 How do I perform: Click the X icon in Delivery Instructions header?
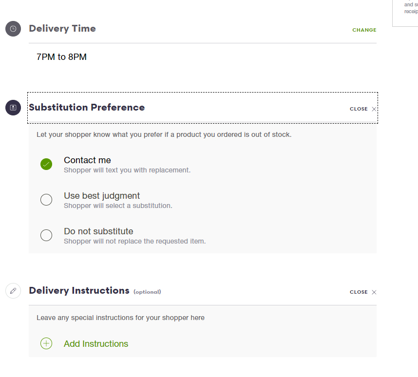click(374, 292)
